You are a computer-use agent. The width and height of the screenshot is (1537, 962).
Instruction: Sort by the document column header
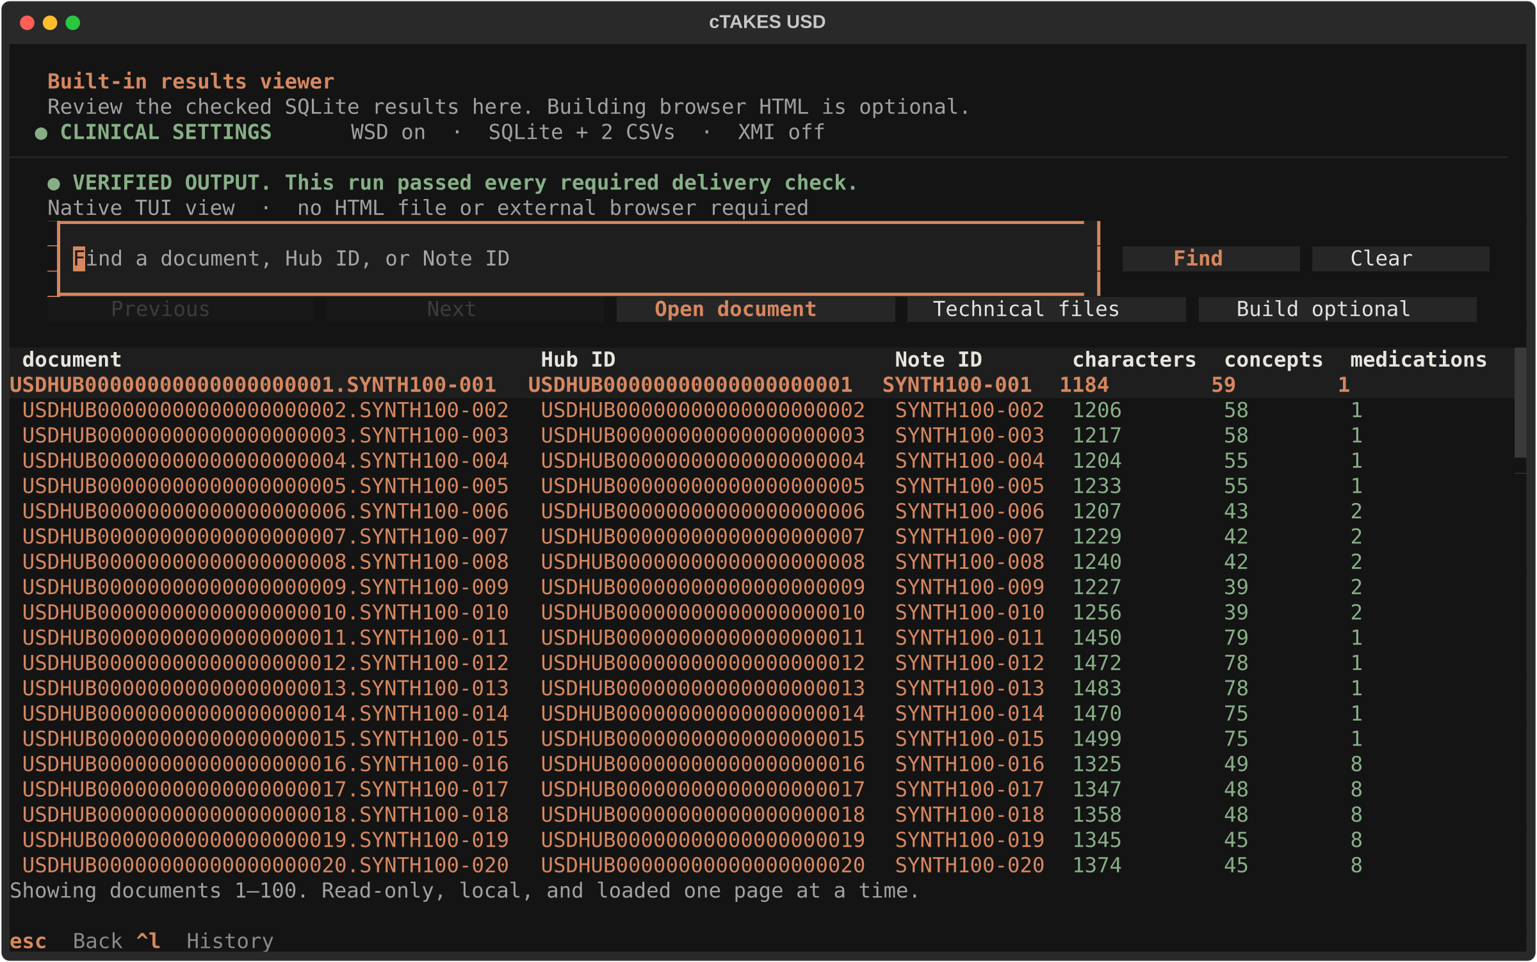72,360
